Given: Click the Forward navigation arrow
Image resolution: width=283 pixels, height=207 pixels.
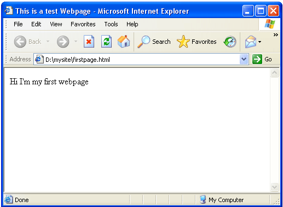Looking at the screenshot, I should [x=63, y=42].
